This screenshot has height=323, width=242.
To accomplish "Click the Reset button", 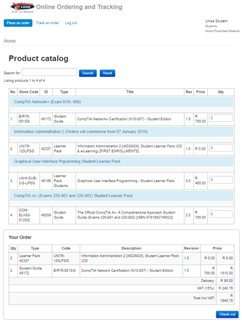I will [x=108, y=73].
